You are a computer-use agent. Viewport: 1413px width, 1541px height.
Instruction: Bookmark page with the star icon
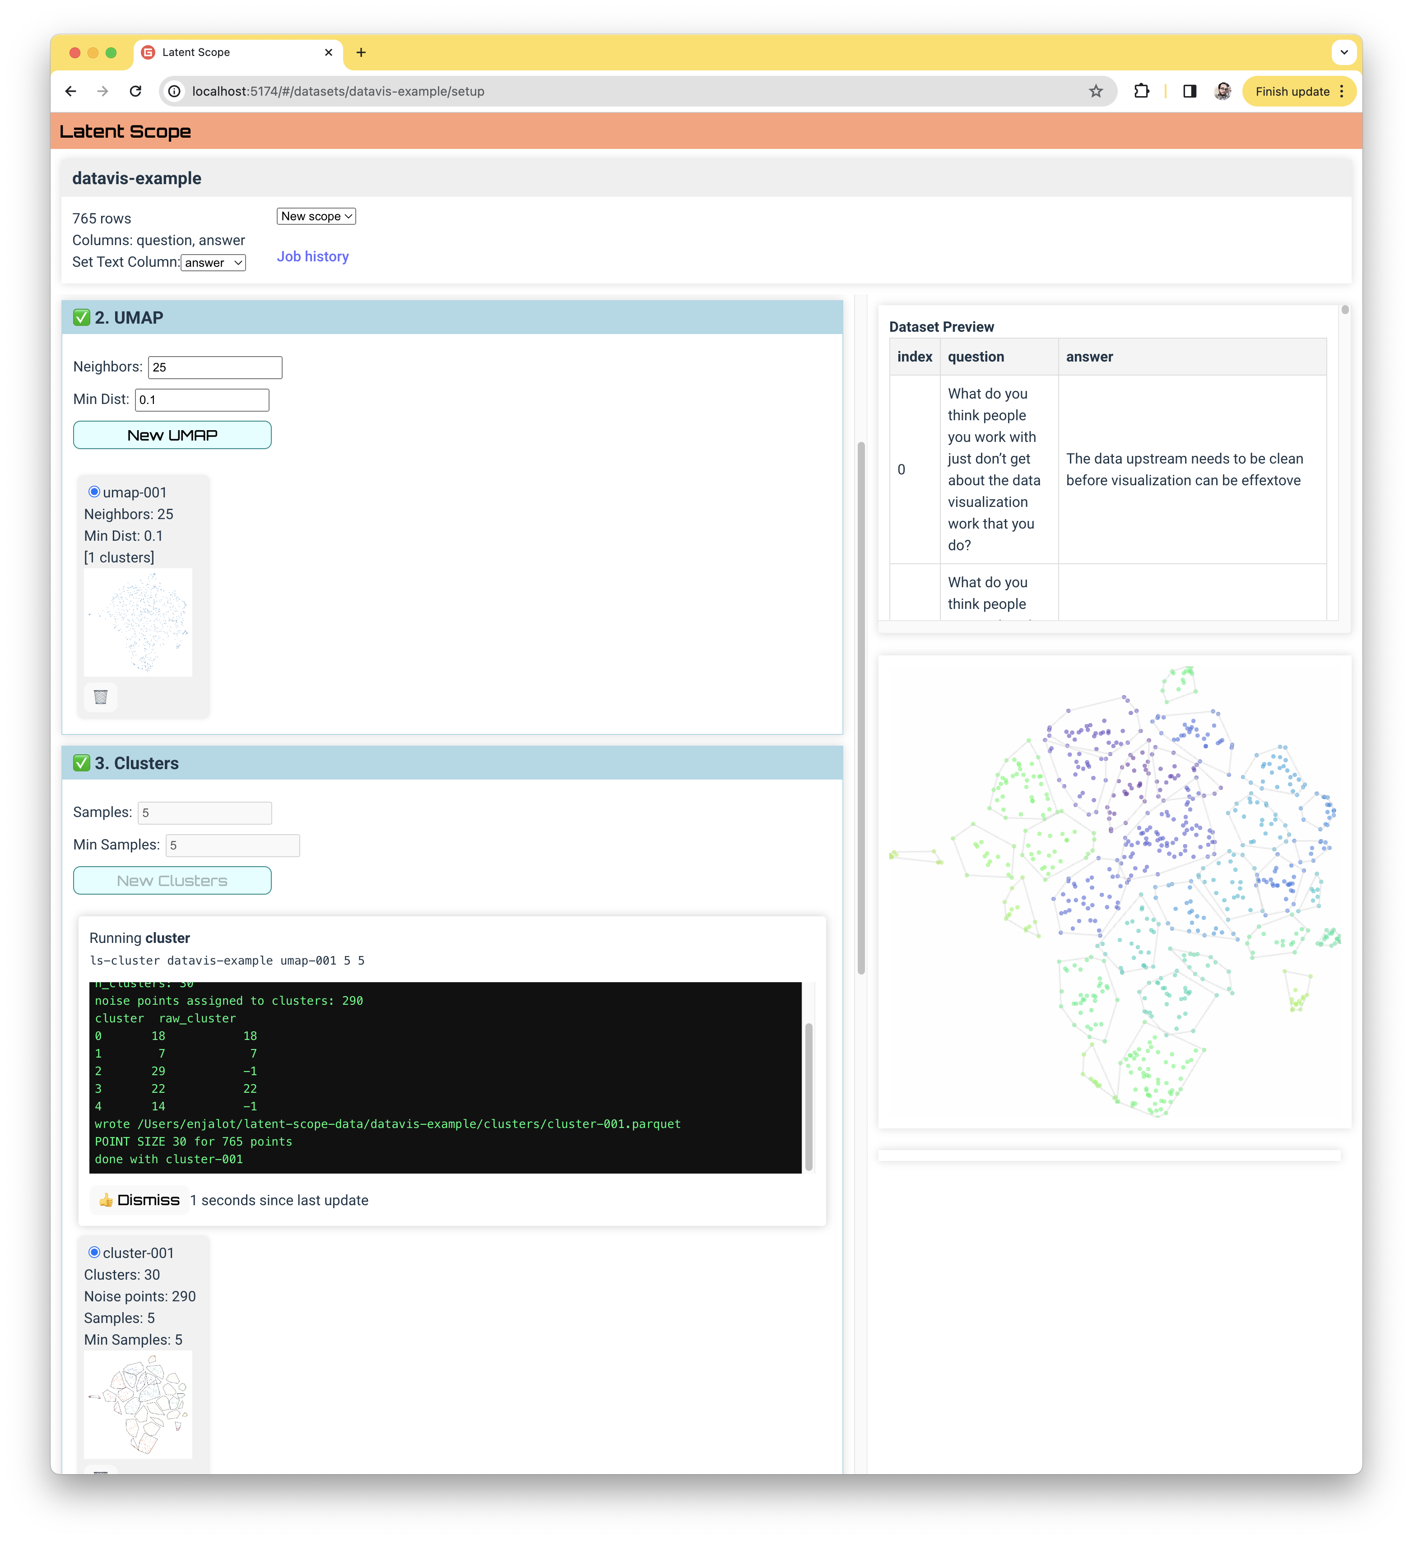click(x=1095, y=91)
